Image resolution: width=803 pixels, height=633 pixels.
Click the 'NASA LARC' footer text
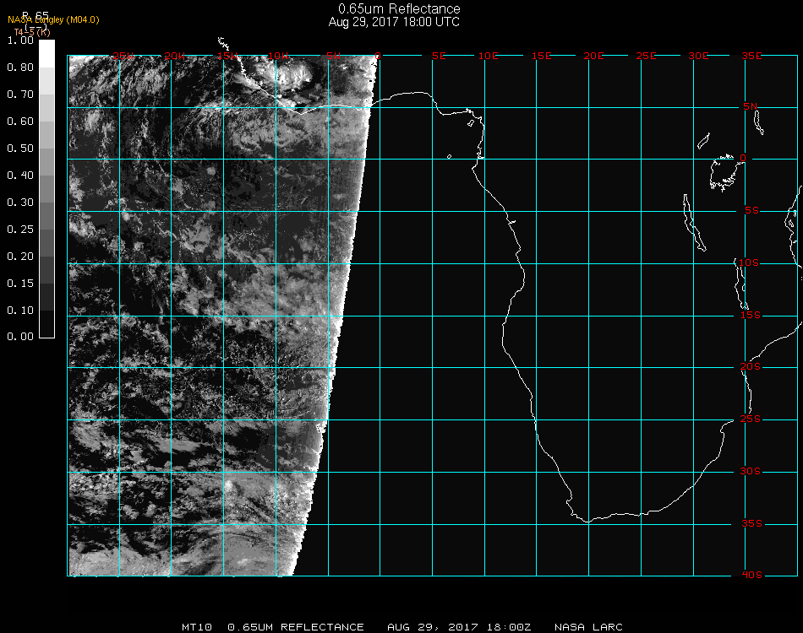click(x=588, y=627)
